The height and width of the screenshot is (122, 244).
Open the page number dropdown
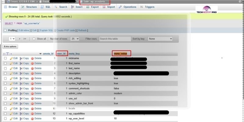click(12, 39)
